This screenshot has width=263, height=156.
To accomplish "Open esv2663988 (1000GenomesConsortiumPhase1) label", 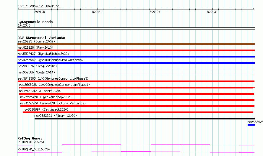I will point(54,85).
